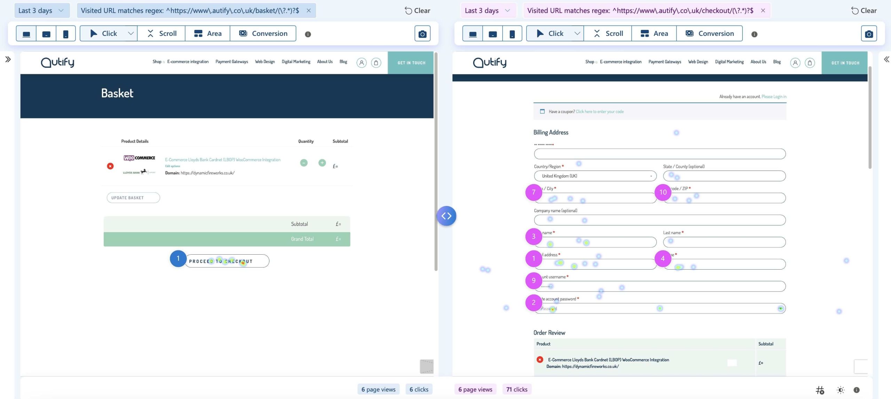Select mobile device view on the left toolbar
Viewport: 891px width, 399px height.
[66, 33]
